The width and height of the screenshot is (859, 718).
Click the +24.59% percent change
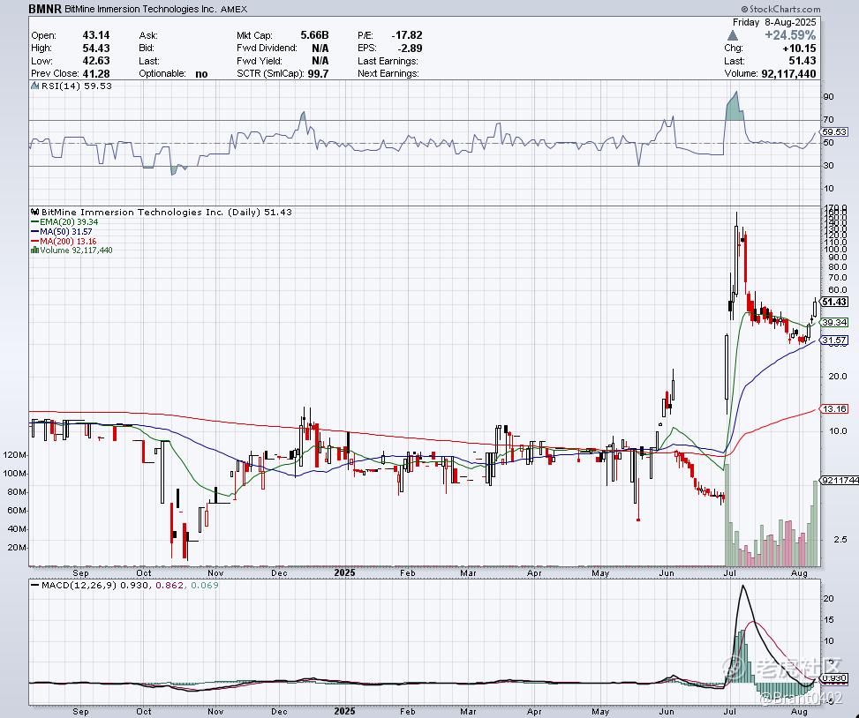pos(790,35)
